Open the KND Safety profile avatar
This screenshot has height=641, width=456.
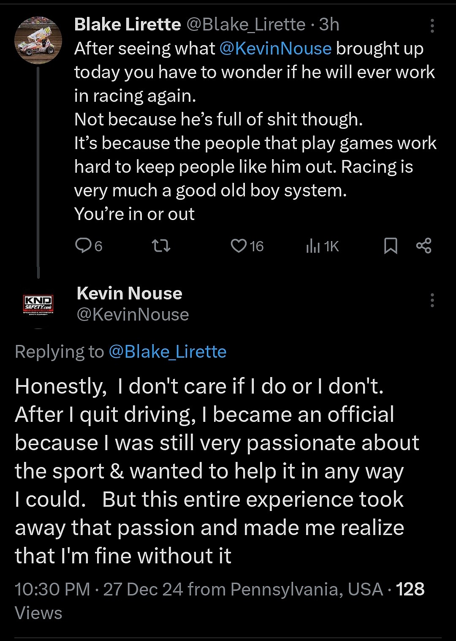coord(38,305)
